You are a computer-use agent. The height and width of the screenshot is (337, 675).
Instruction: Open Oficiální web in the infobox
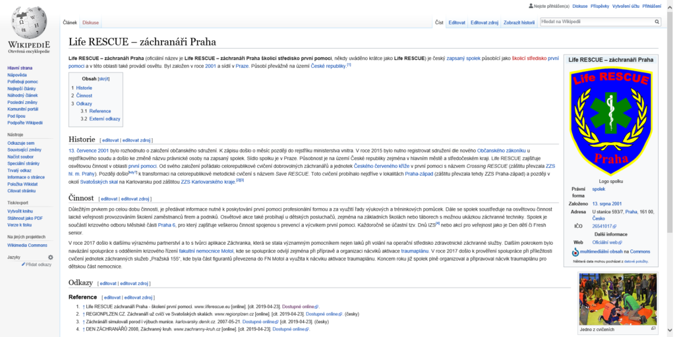coord(607,242)
